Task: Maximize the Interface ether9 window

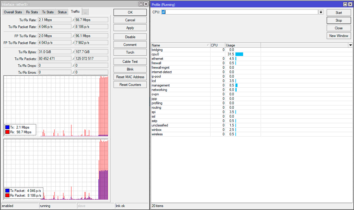Action: (141, 4)
